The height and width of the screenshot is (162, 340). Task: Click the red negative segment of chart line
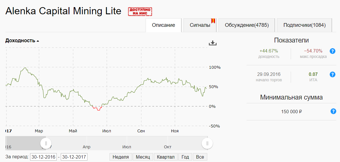[97, 108]
